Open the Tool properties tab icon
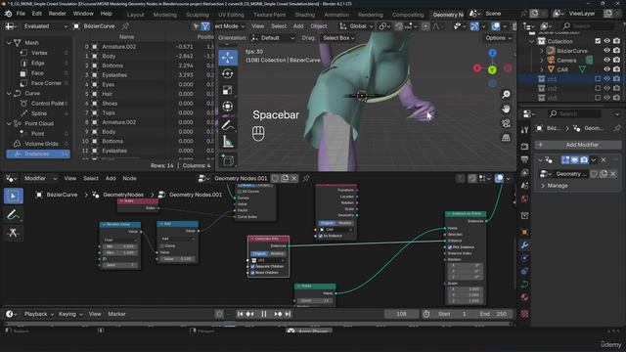Screen dimensions: 626x352 click(524, 130)
